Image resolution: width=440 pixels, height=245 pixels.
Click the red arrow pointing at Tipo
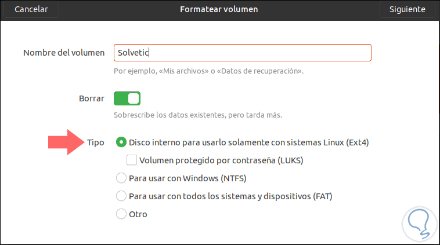click(x=67, y=142)
